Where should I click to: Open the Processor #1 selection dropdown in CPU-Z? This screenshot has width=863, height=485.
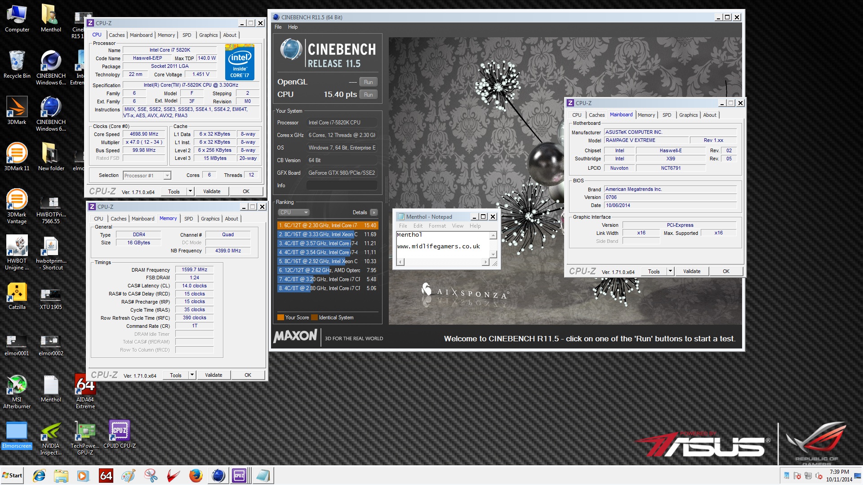click(x=147, y=176)
